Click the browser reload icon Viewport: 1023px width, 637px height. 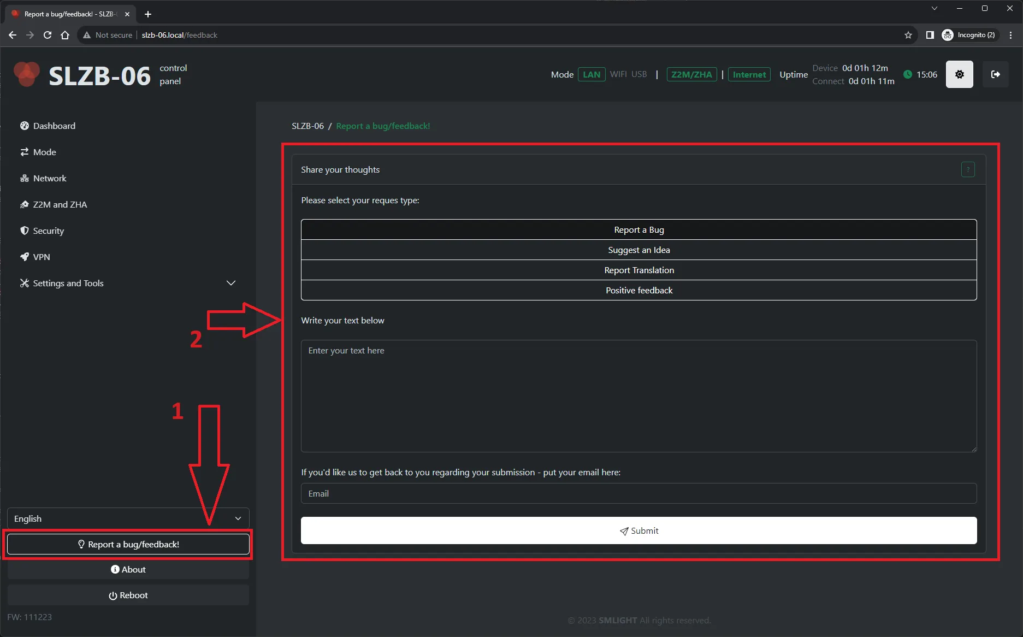(x=48, y=35)
